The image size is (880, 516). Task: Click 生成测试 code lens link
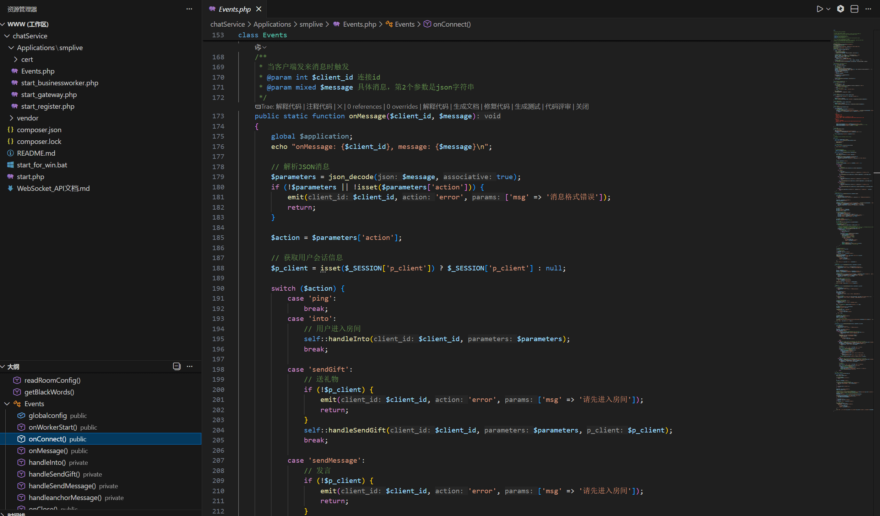click(x=527, y=107)
